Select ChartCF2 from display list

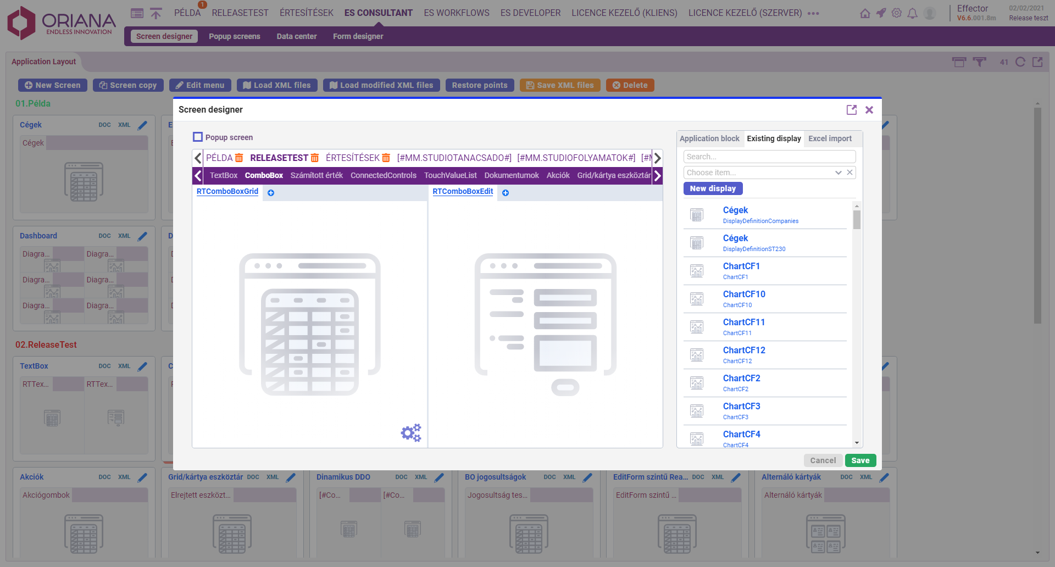765,383
